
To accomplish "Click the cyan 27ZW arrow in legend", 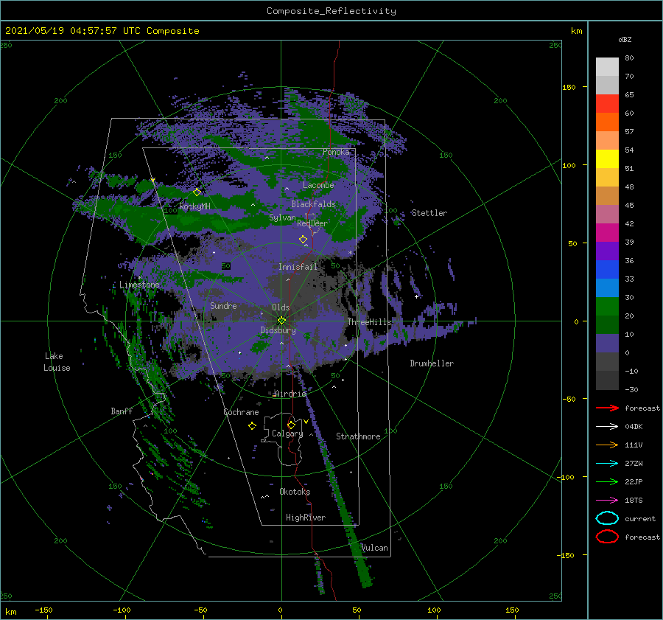I will [607, 464].
